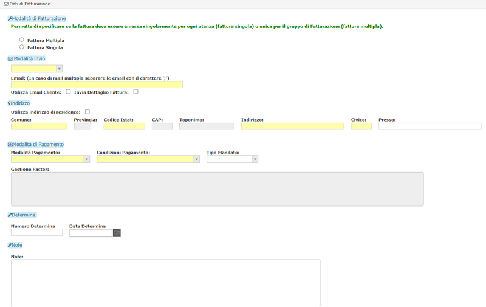
Task: Expand the Tipo Mandato dropdown
Action: pyautogui.click(x=232, y=159)
